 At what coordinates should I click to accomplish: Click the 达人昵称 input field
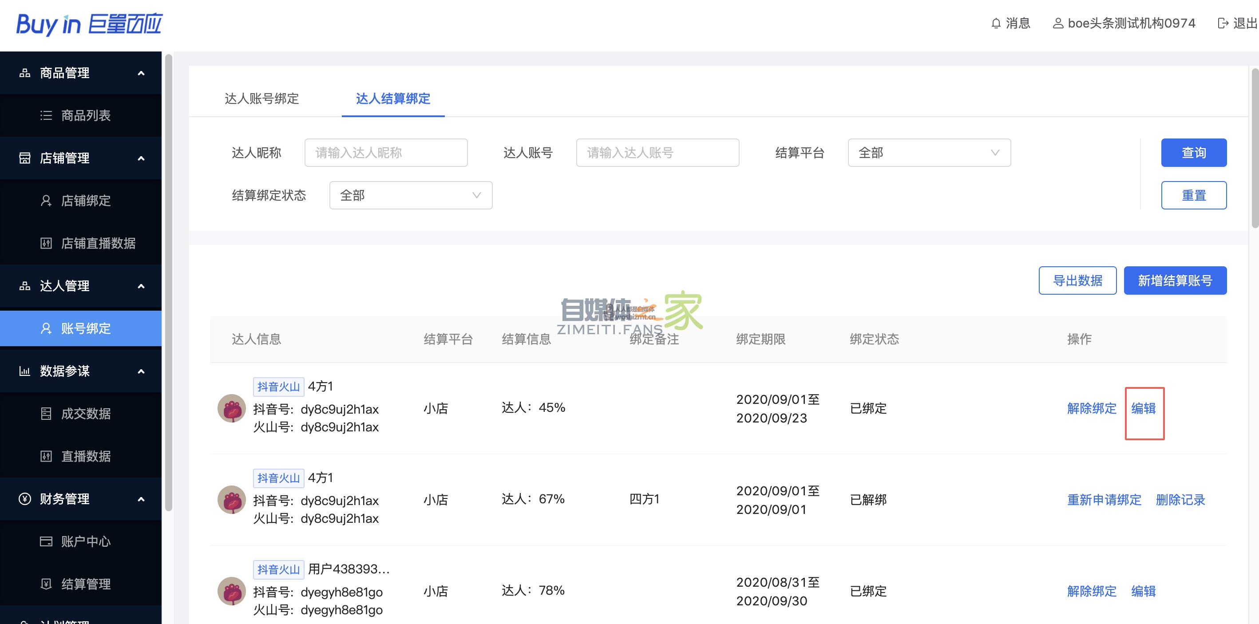coord(386,153)
